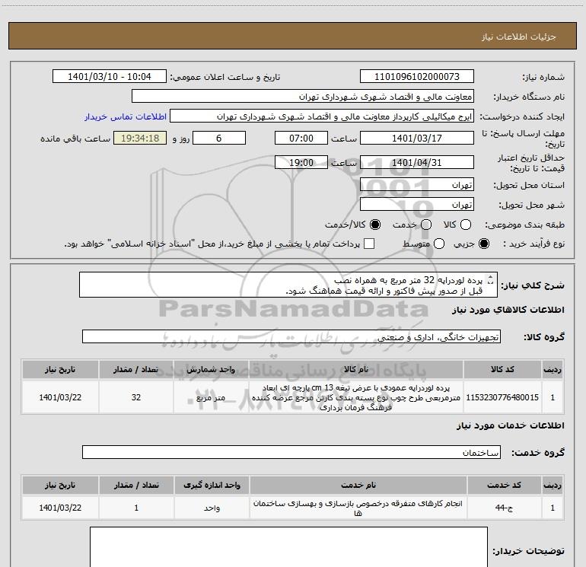This screenshot has height=567, width=586.
Task: Tick the اسناد خزانه اسلامی payment checkbox
Action: click(369, 244)
